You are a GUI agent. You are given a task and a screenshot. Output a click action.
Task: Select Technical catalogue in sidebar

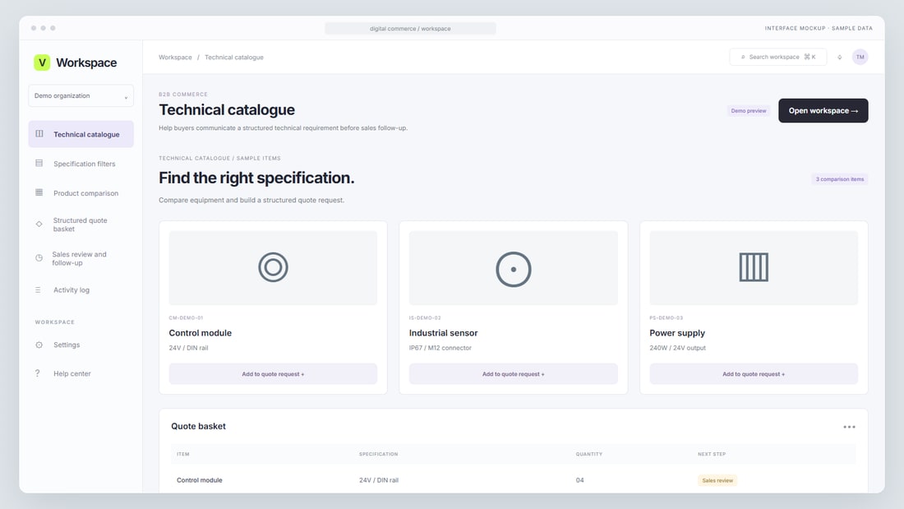pyautogui.click(x=81, y=134)
